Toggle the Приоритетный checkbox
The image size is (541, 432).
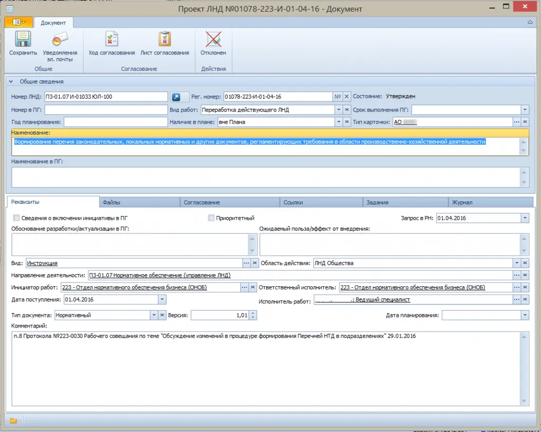[211, 218]
